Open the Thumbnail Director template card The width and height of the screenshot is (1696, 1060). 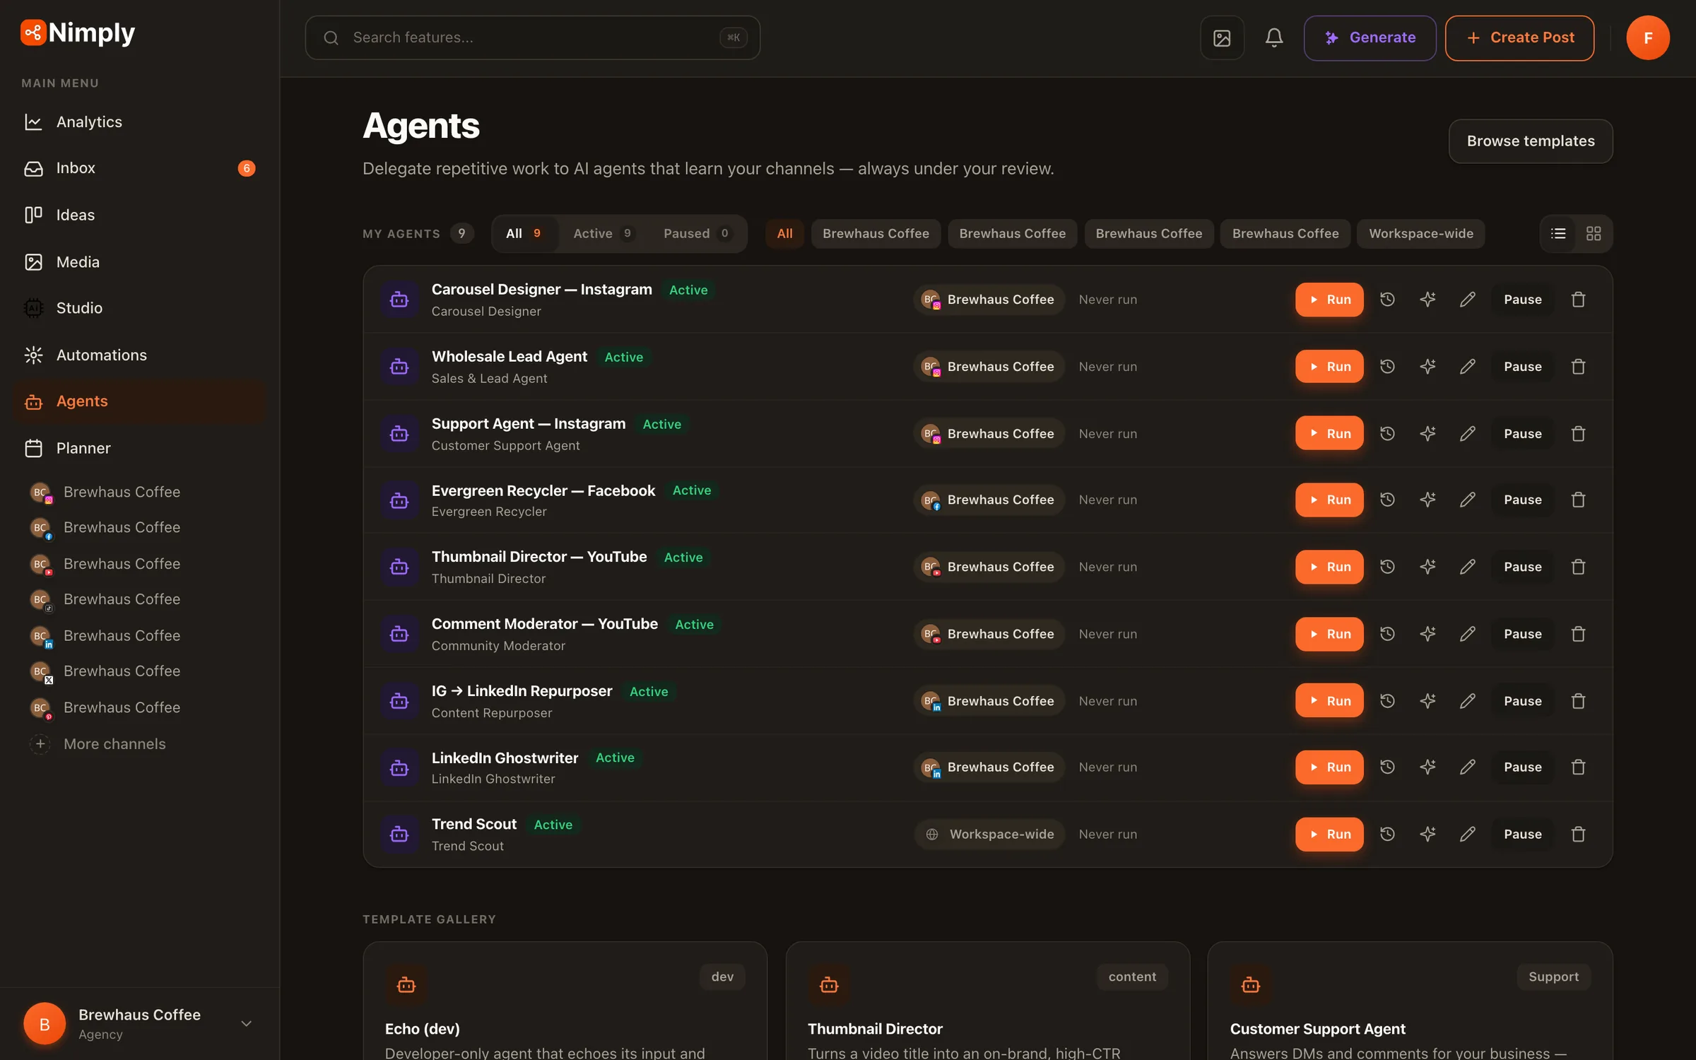pos(987,1001)
